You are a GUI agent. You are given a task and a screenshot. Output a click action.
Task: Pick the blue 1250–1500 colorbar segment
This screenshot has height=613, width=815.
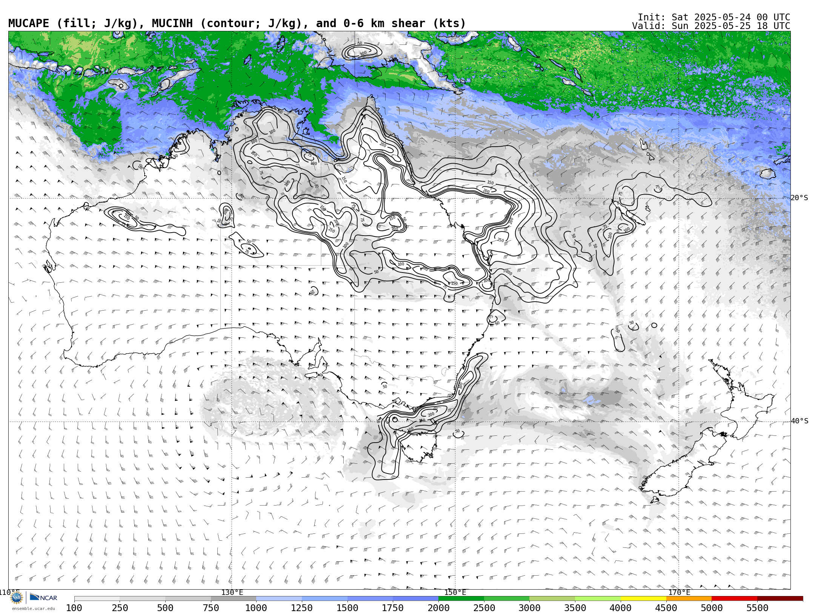click(324, 599)
